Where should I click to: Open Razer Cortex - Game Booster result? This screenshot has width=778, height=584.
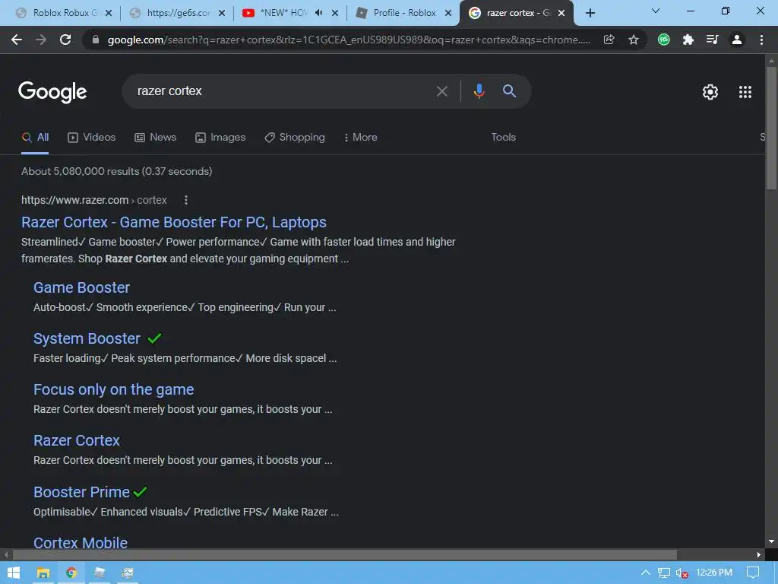point(174,222)
